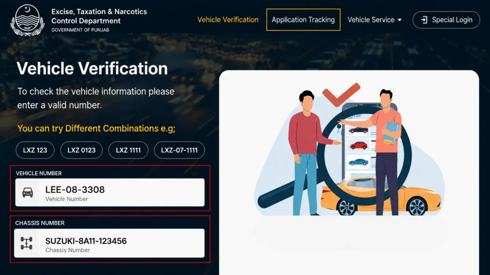Click the chassis icon in Chassis Number field
This screenshot has width=490, height=275.
[27, 243]
